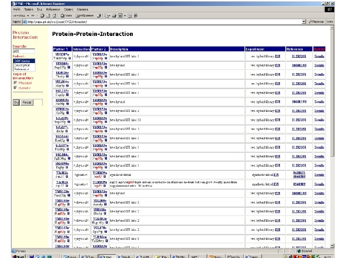
Task: Stop page loading via Stop icon
Action: pos(42,16)
